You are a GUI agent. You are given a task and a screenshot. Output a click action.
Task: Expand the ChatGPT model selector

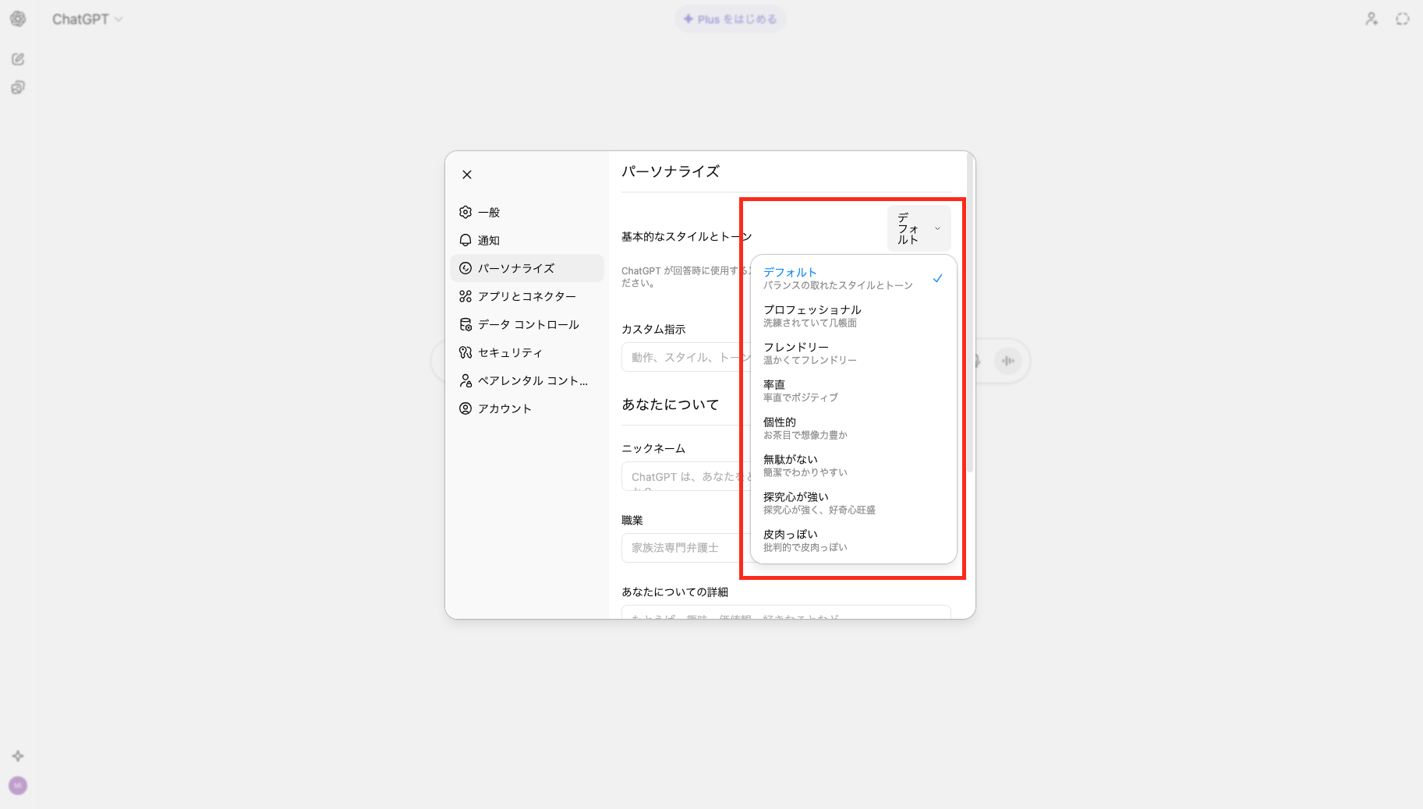pos(87,19)
